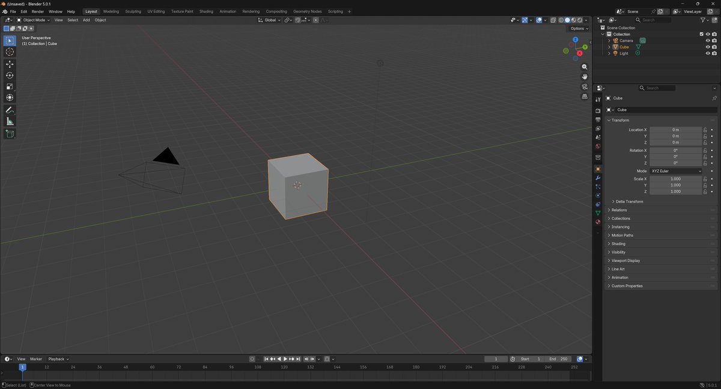The width and height of the screenshot is (721, 389).
Task: Toggle the Scale Z lock icon
Action: click(705, 191)
